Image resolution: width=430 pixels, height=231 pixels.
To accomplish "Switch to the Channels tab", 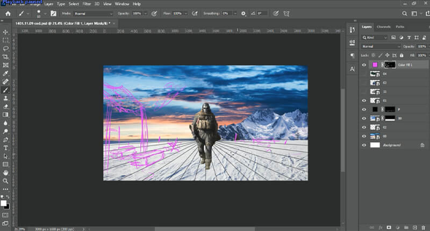I will point(383,26).
